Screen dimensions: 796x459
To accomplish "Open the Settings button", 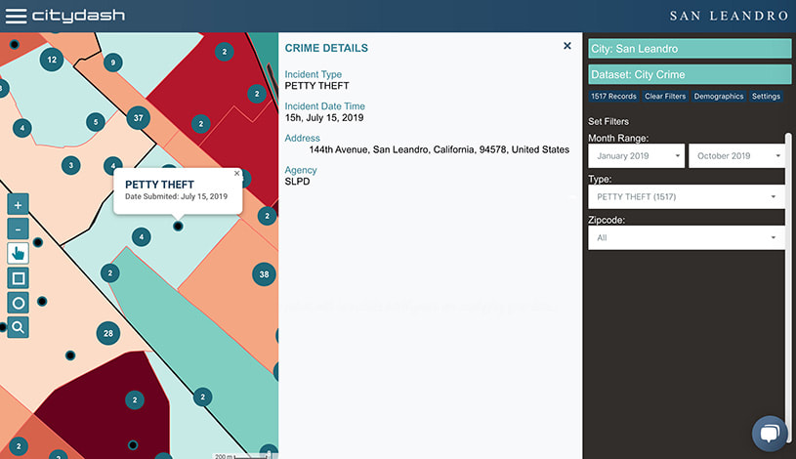I will click(x=766, y=97).
